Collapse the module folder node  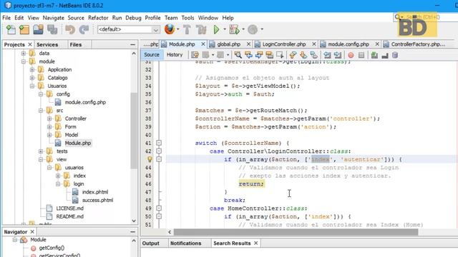point(24,61)
